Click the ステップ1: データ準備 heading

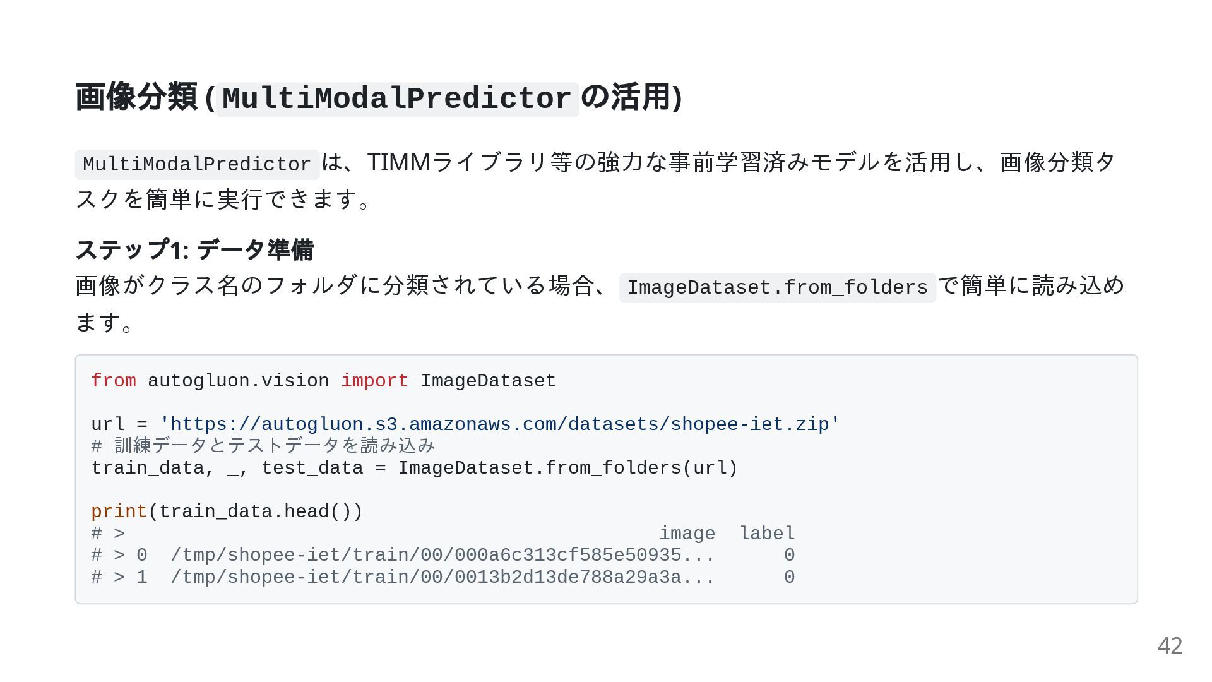[x=194, y=249]
